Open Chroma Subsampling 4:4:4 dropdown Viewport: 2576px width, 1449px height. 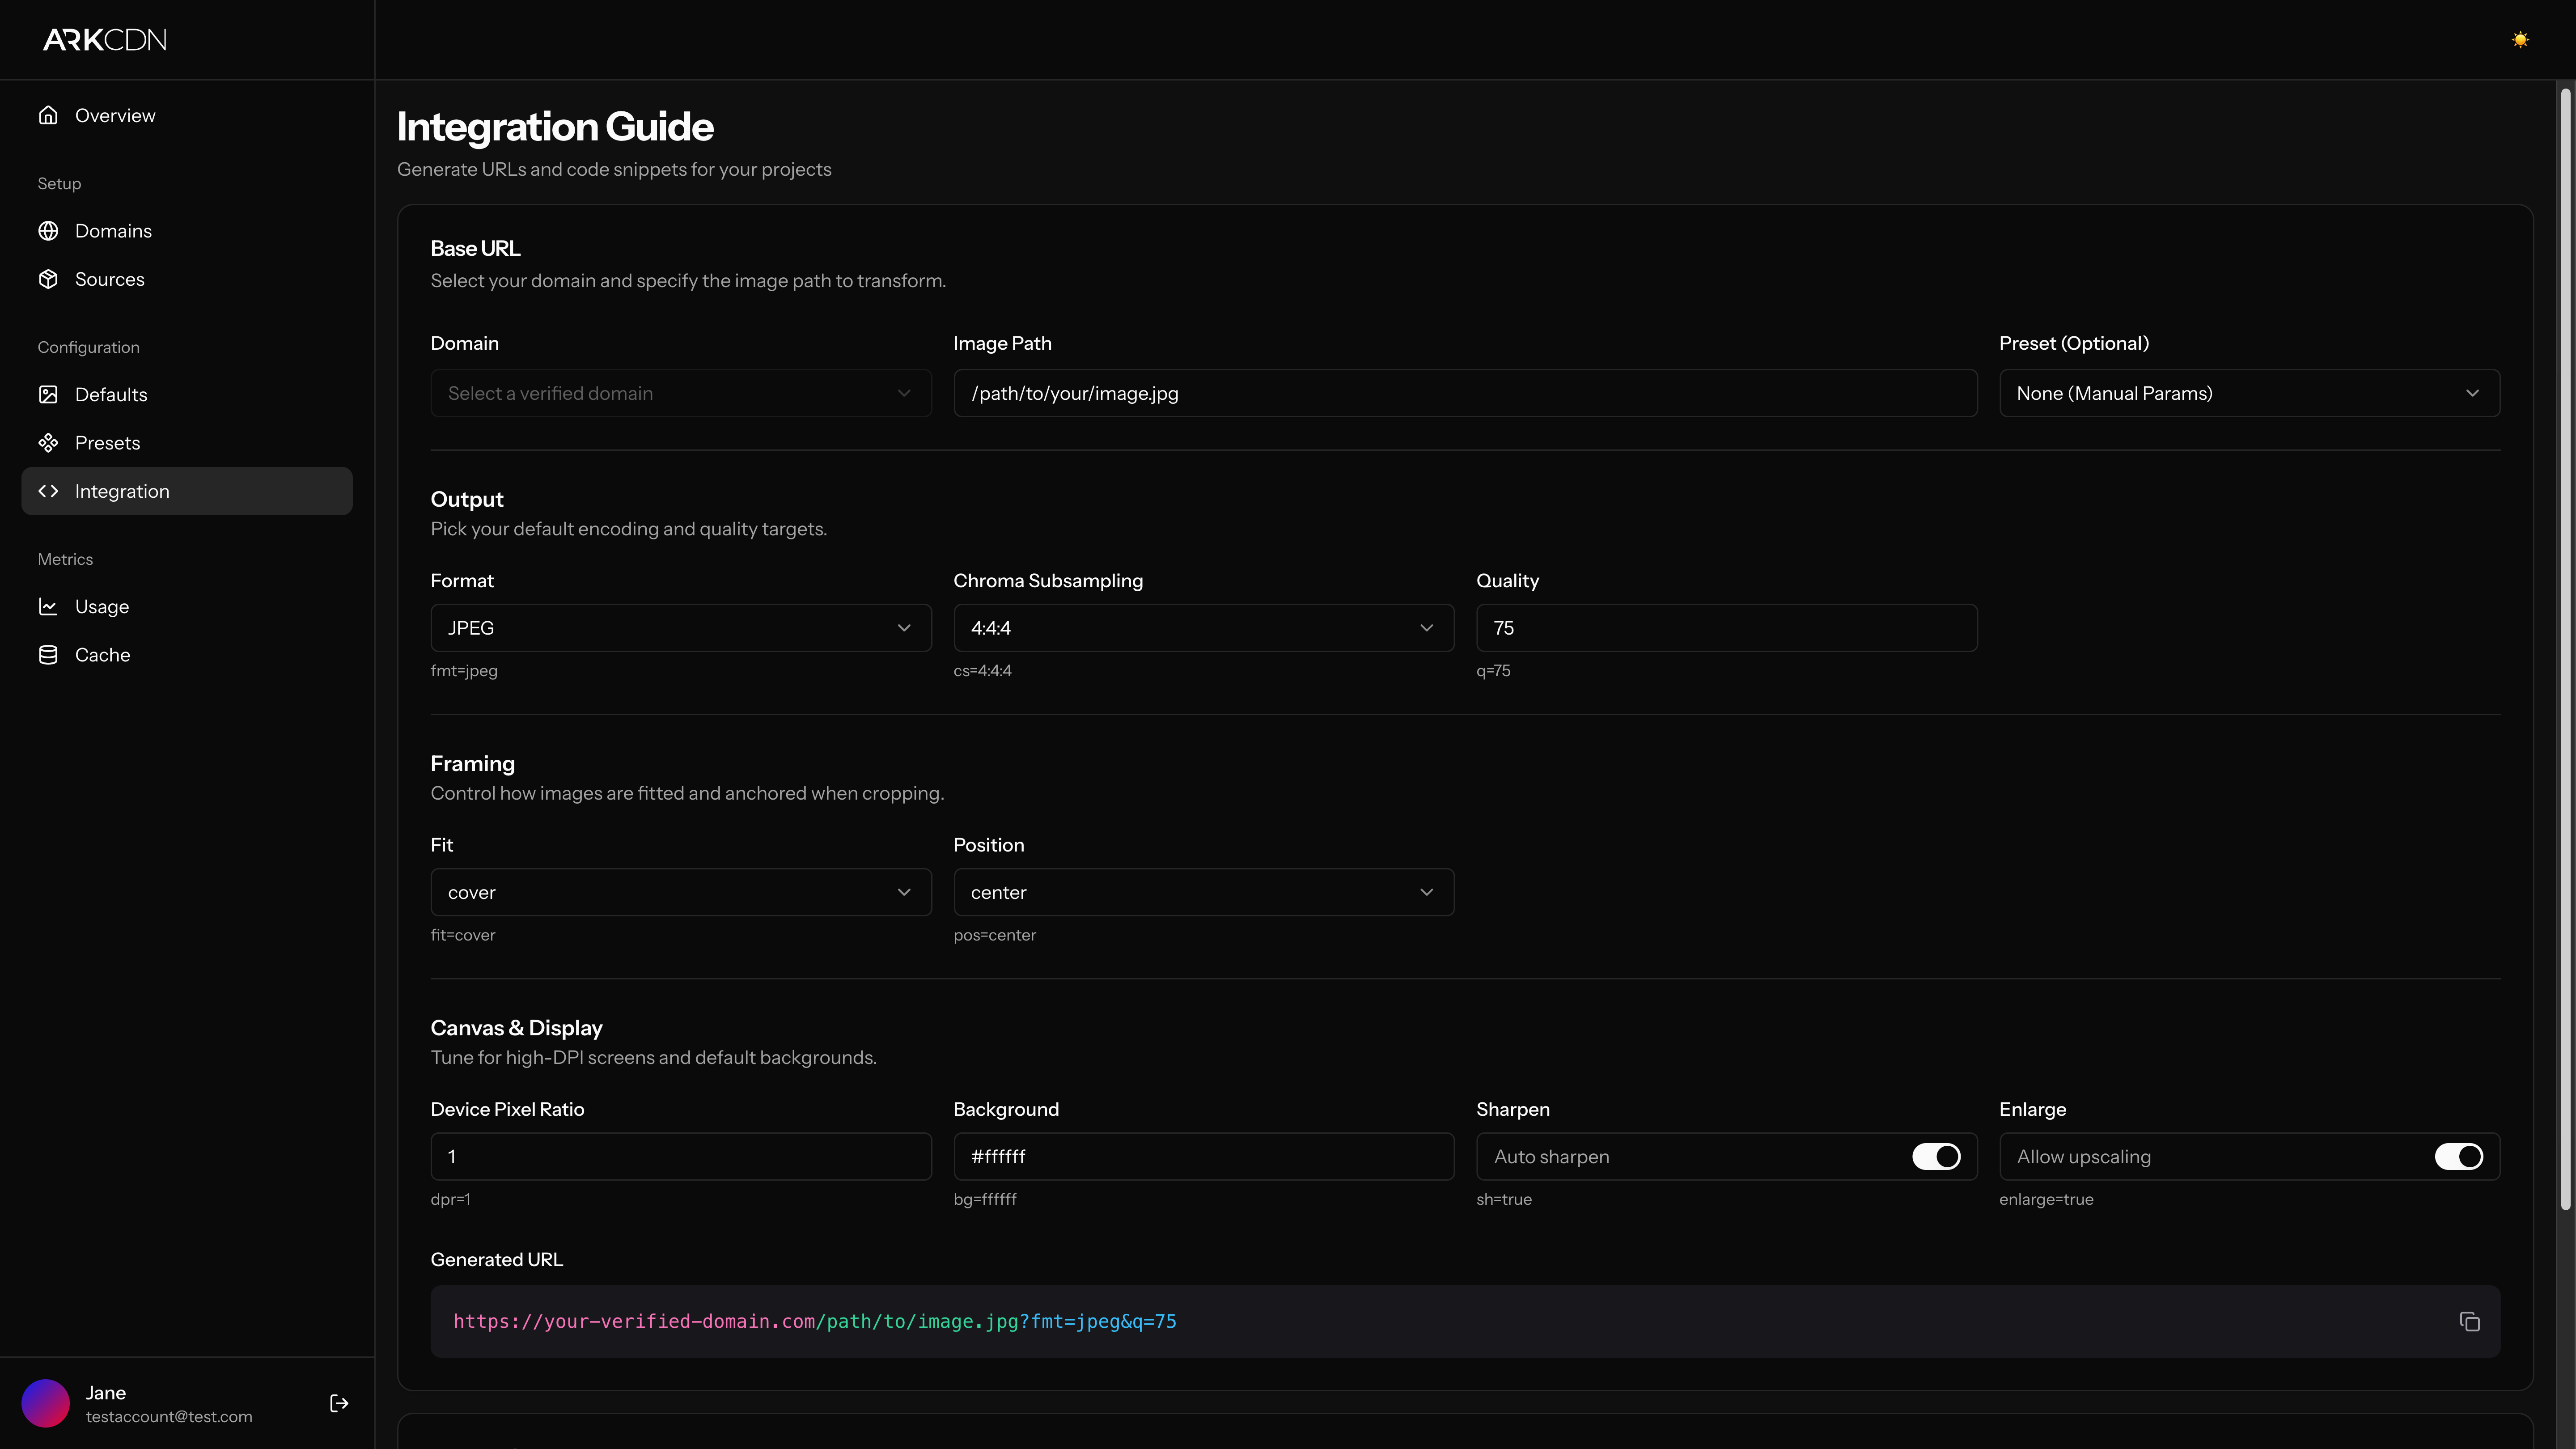tap(1203, 628)
